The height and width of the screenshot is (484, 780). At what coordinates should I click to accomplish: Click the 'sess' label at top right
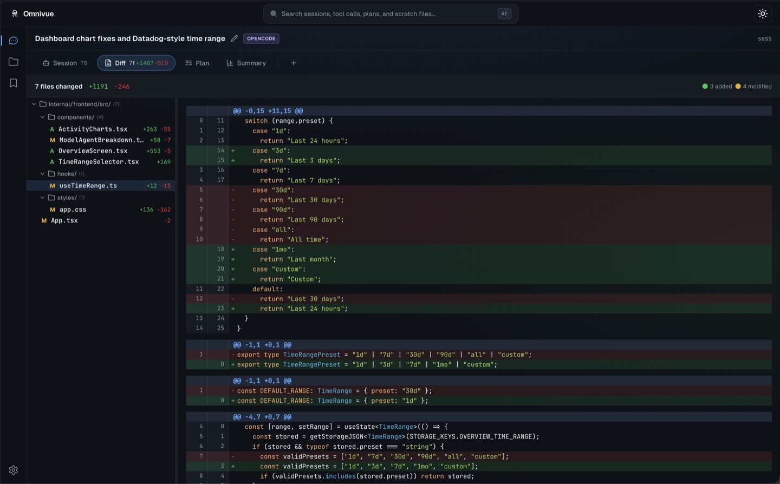point(765,38)
